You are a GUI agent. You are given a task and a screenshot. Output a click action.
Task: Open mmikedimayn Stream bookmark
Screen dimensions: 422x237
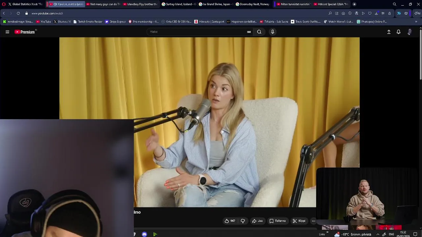18,22
